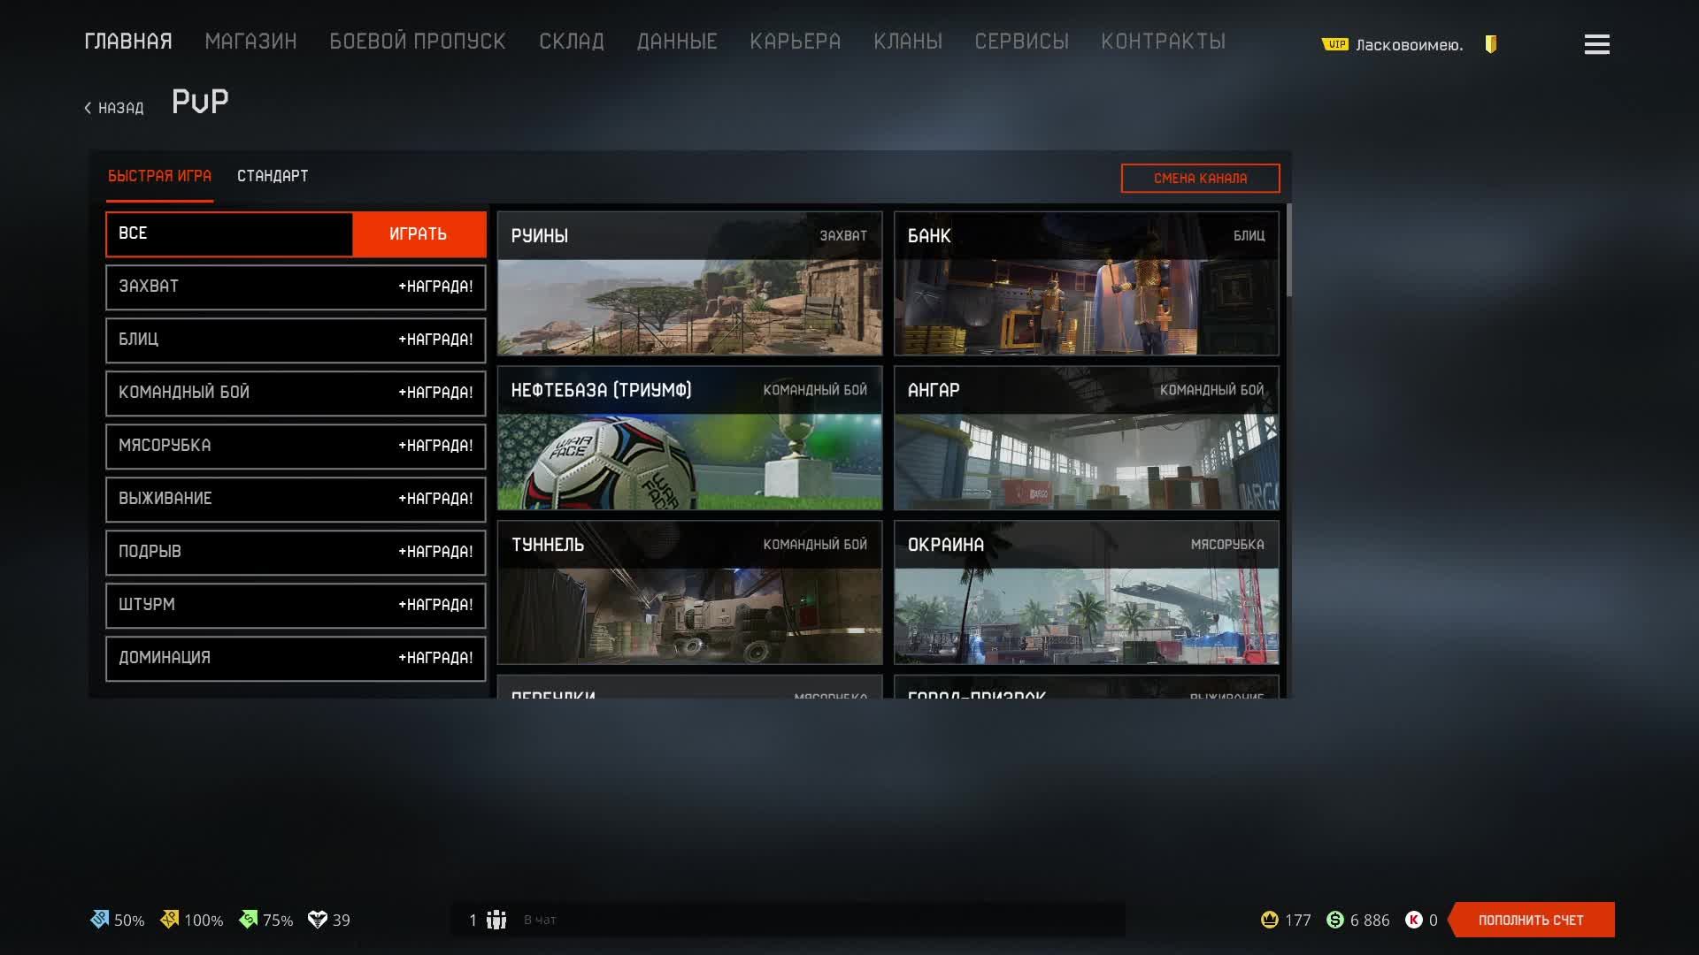Click the heart resurrection coins icon
This screenshot has height=955, width=1699.
pos(317,920)
